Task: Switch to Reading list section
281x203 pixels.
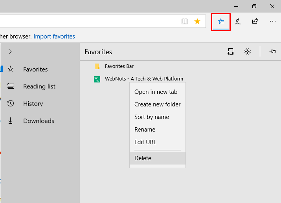Action: (x=39, y=86)
